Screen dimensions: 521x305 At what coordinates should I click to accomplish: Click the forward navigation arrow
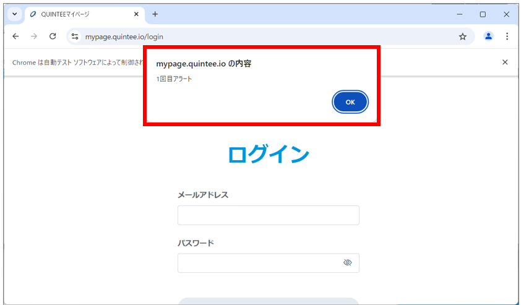[34, 37]
